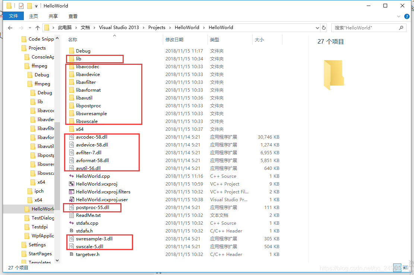Click the back navigation arrow

tap(10, 27)
